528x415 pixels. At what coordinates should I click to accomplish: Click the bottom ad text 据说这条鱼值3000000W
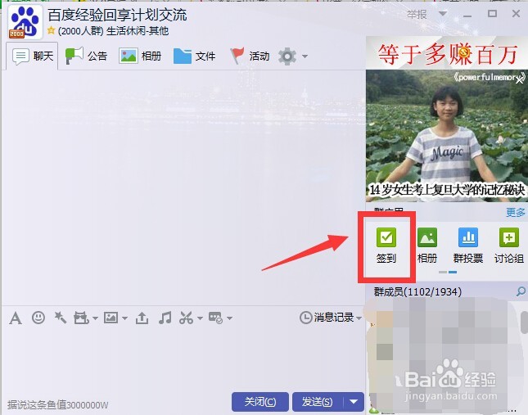[x=57, y=405]
